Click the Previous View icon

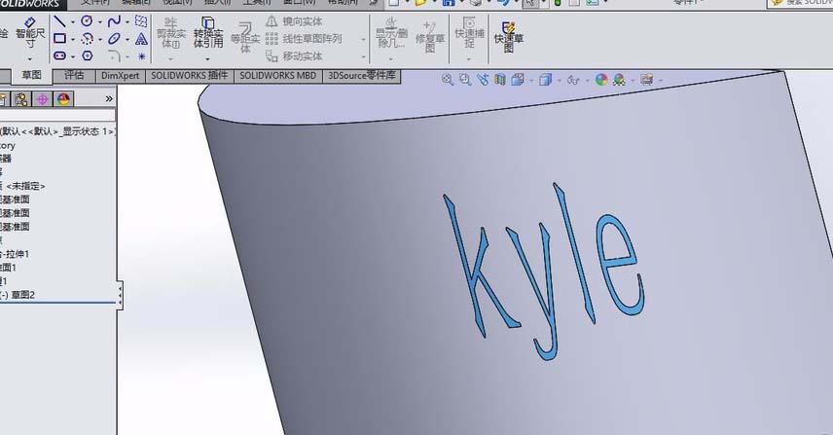pyautogui.click(x=483, y=80)
